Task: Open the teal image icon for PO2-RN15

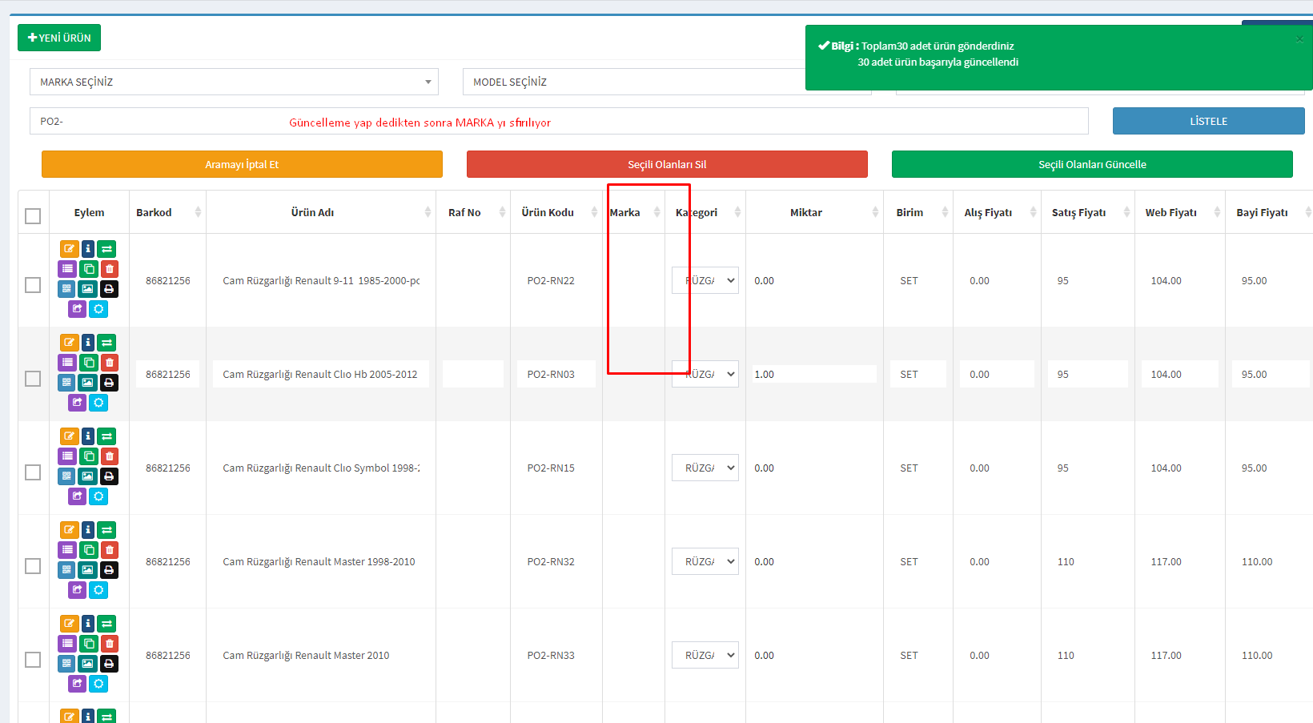Action: coord(87,476)
